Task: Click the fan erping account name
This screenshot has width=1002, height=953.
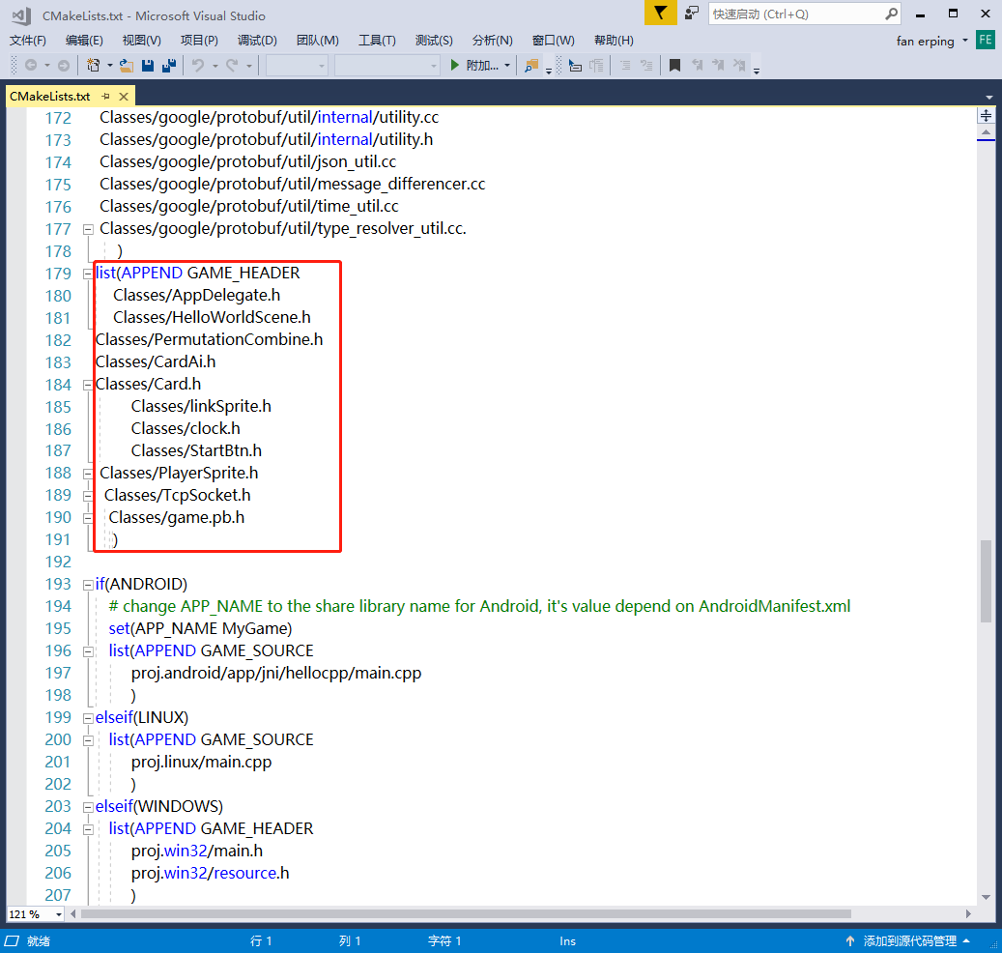Action: [928, 41]
